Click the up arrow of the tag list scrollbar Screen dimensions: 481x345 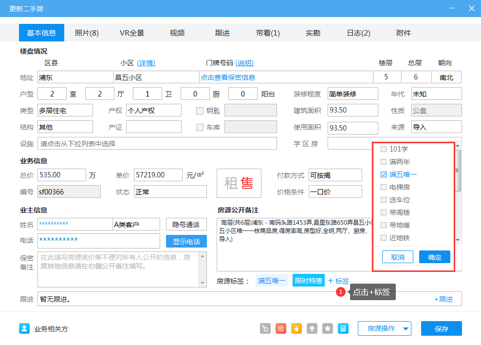click(458, 146)
